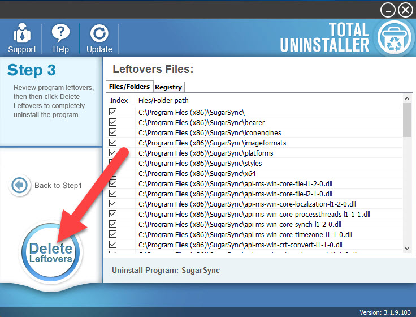Uncheck the api-ms-win-core-synch-l1-2-0.dll checkbox

pos(112,224)
